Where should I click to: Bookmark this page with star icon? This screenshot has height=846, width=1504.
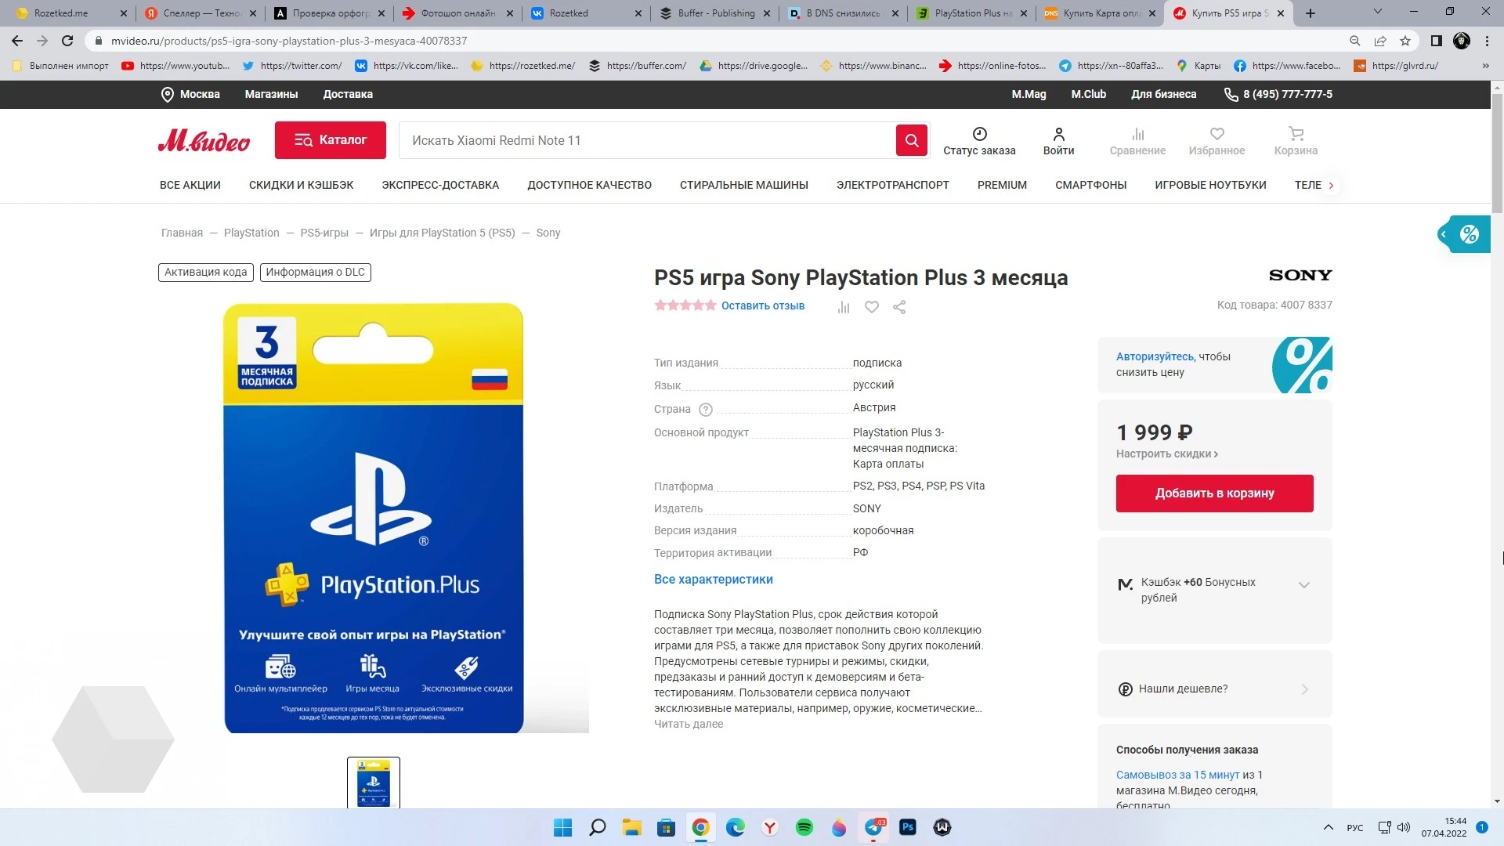coord(1405,41)
